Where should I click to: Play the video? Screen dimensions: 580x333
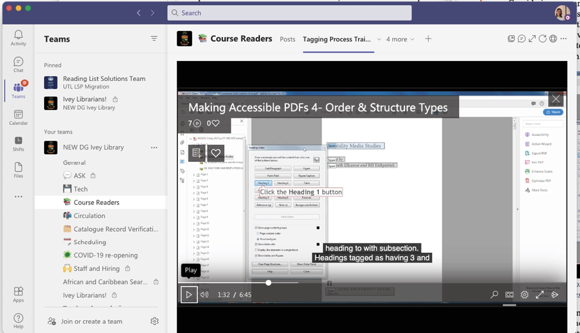tap(189, 294)
